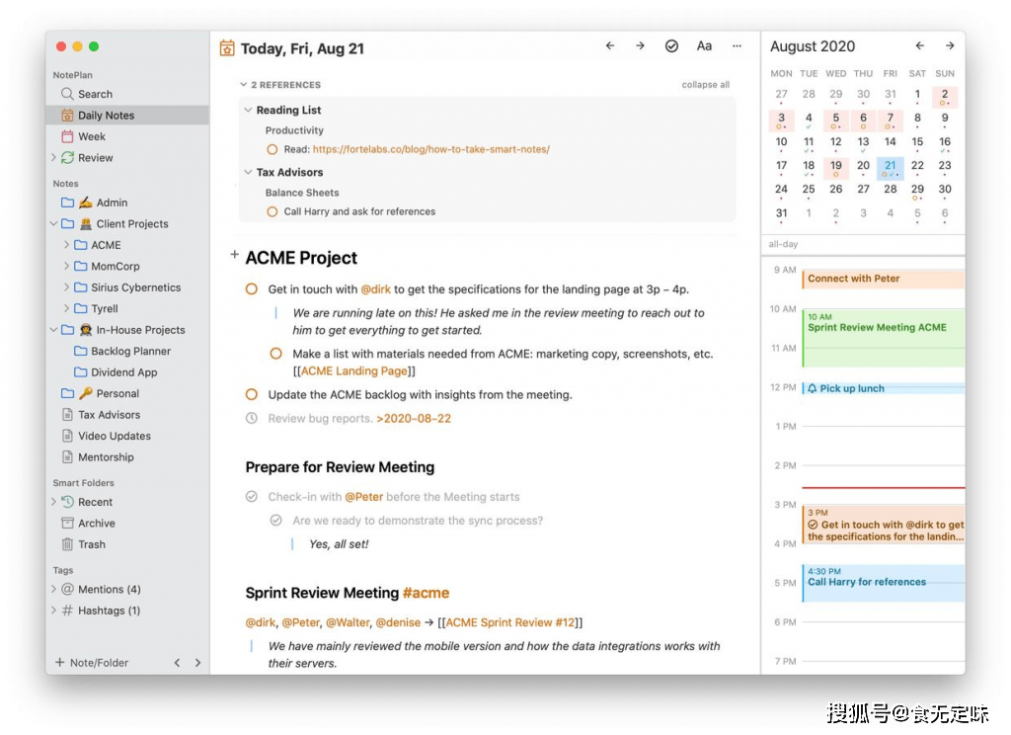
Task: Open the fortelabs.co smart notes link
Action: coord(431,150)
